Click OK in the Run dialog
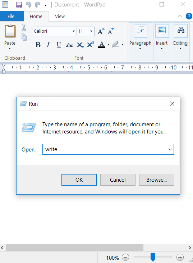This screenshot has height=263, width=193. [79, 180]
